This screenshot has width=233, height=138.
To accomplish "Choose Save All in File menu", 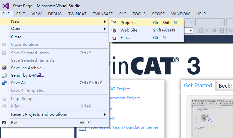I will 54,83.
